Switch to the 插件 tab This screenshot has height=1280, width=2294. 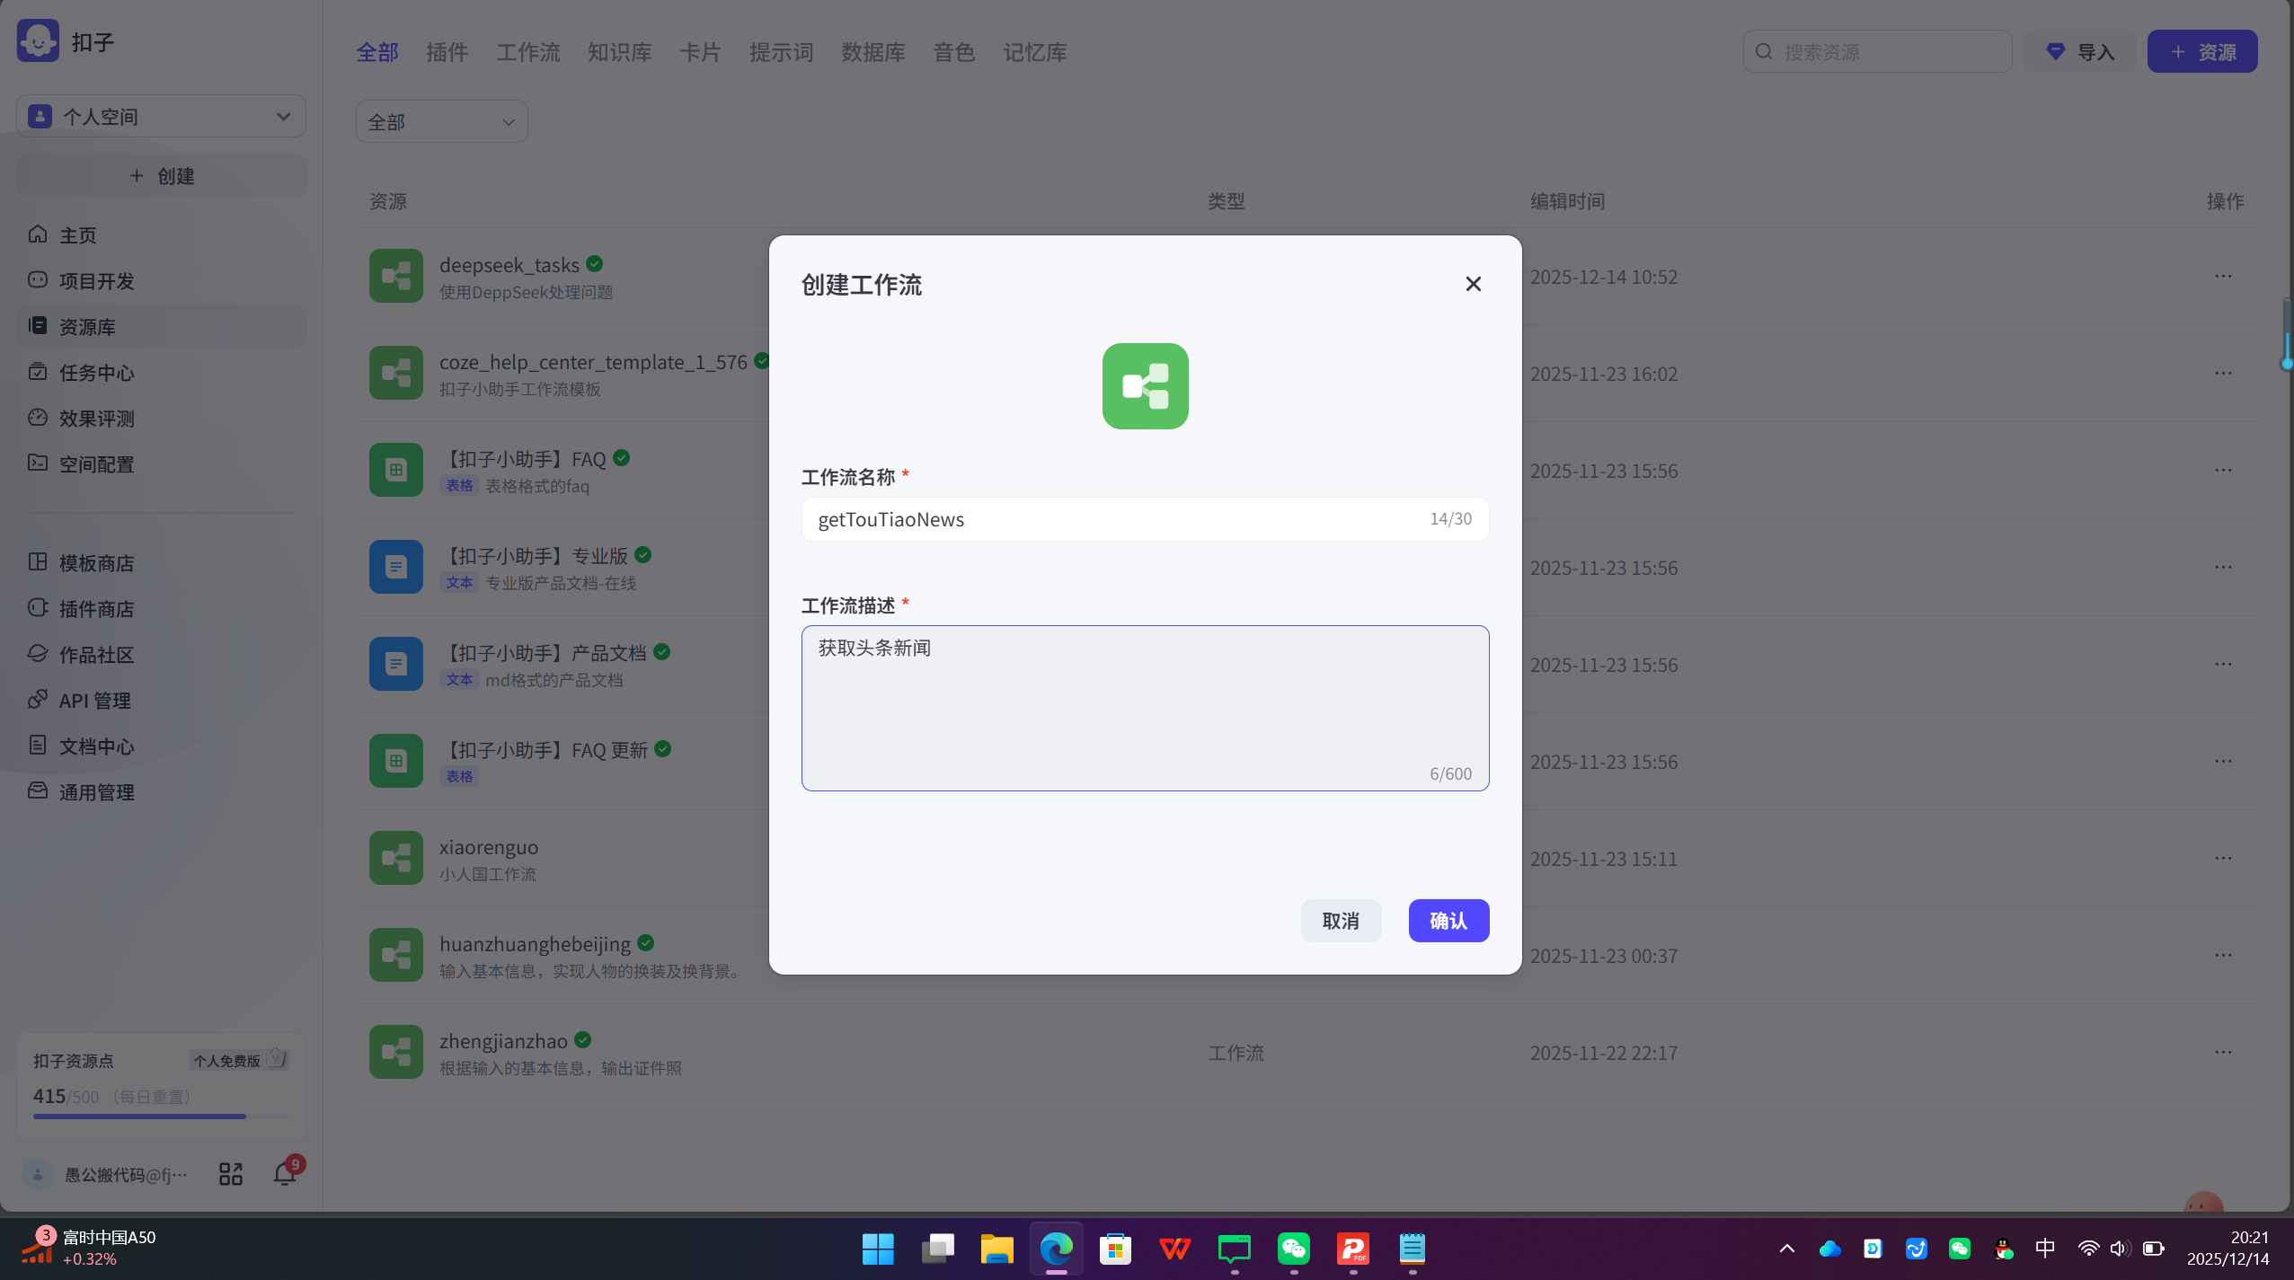point(447,51)
